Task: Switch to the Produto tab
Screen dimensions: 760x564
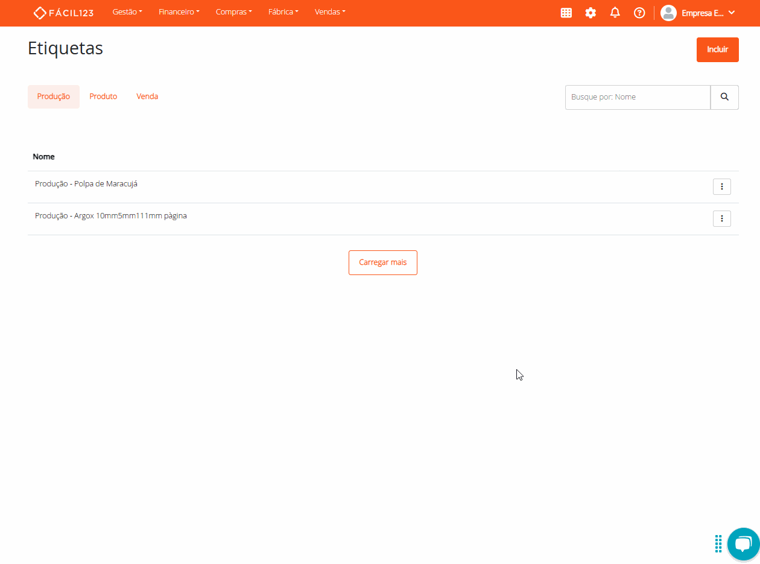Action: tap(103, 97)
